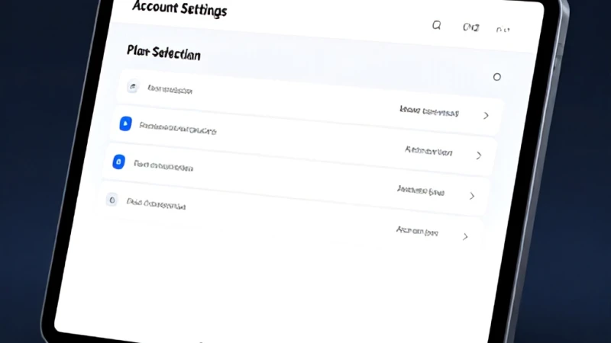Open search with the magnifier icon
611x343 pixels.
[x=436, y=26]
